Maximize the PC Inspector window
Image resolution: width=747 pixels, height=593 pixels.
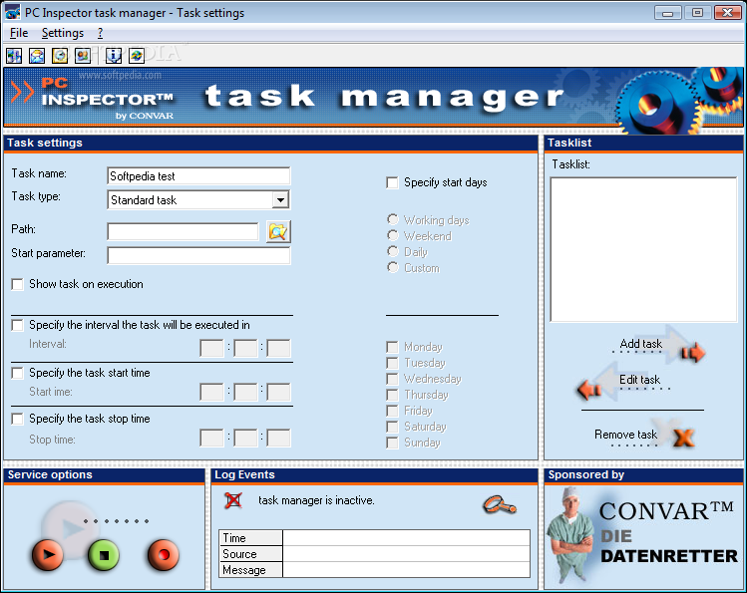tap(697, 13)
